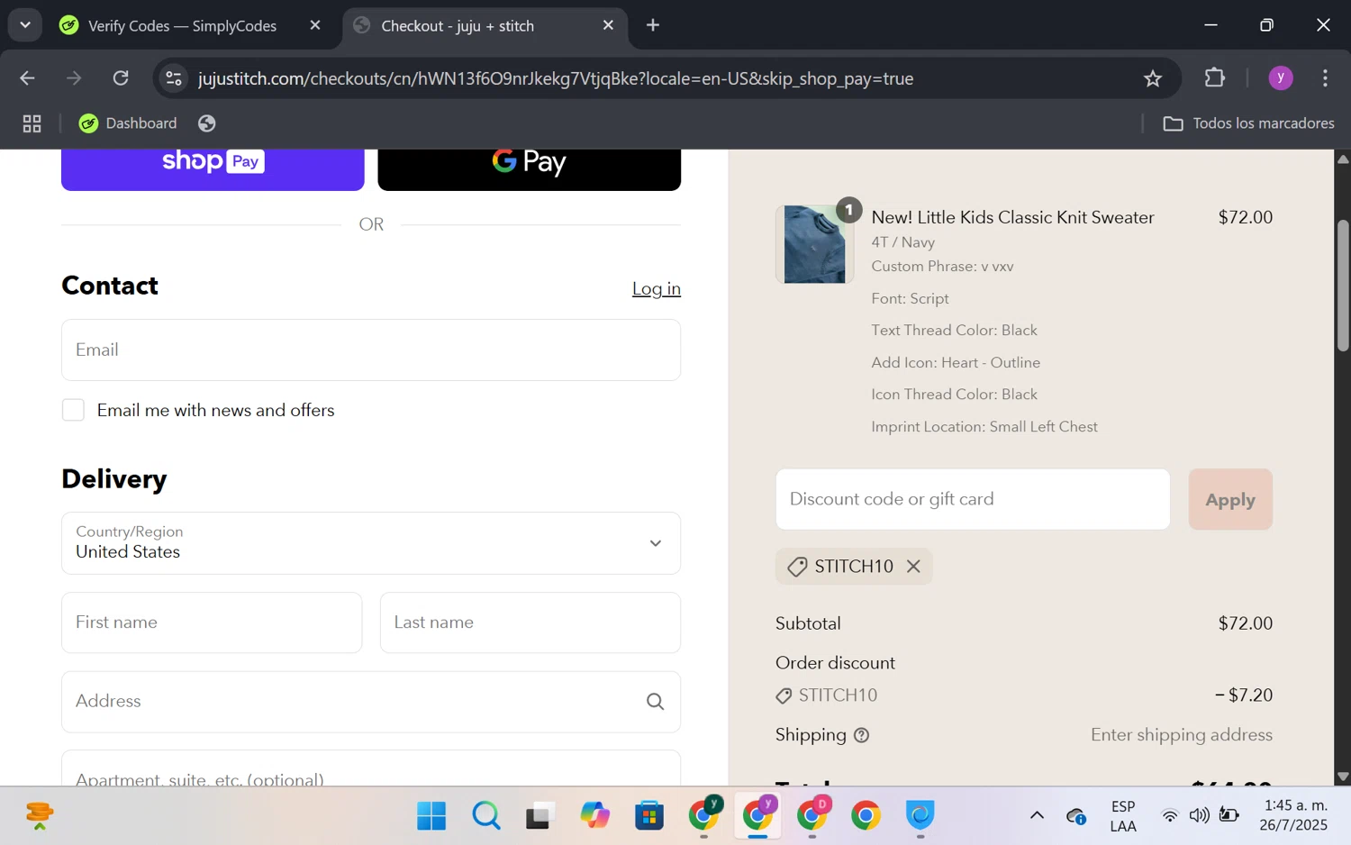Select the Checkout - juju + stitch tab
The image size is (1351, 845).
486,26
